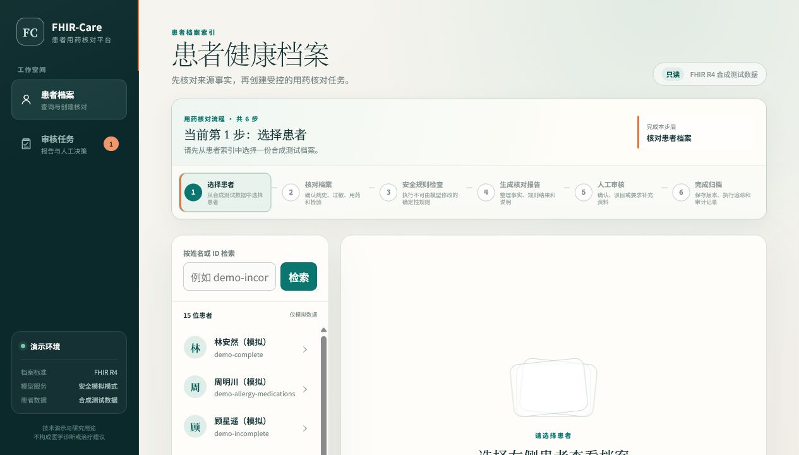Click the 仅模拟数据 label
The image size is (799, 455).
point(303,315)
